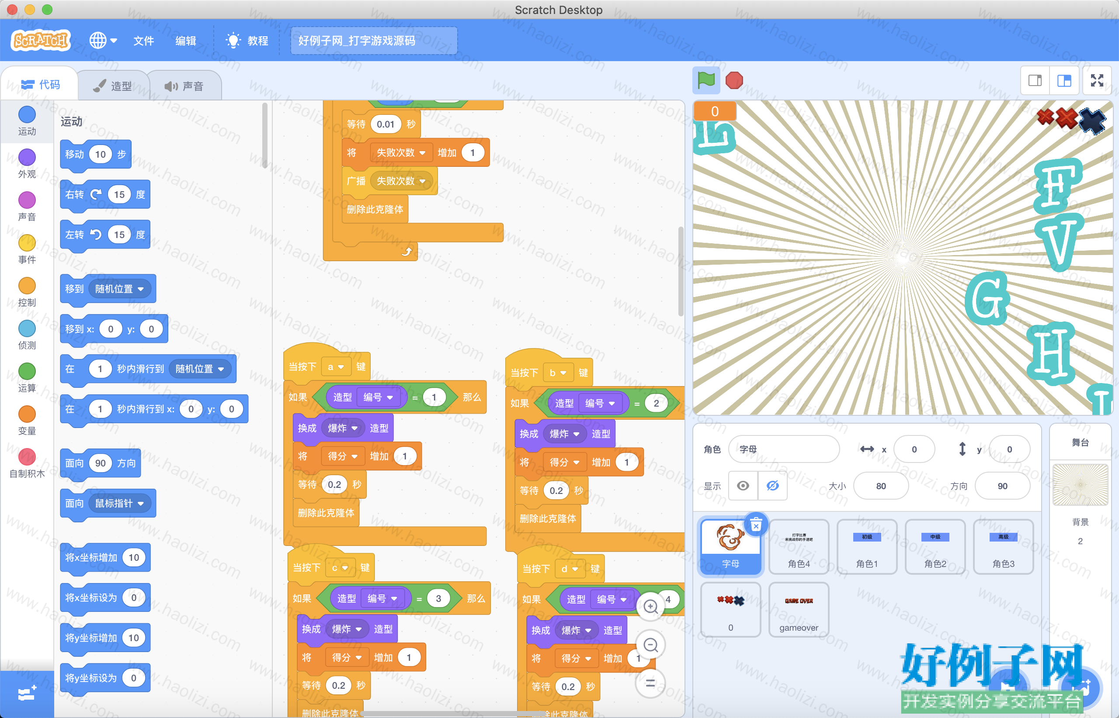Click the Scratch logo
The height and width of the screenshot is (718, 1119).
41,41
